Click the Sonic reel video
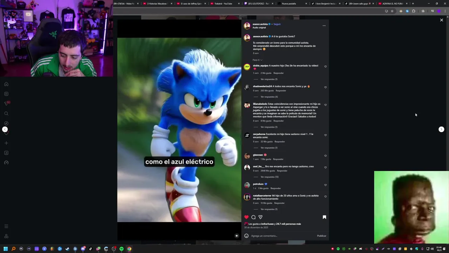Screen dimensions: 449x253 [179, 130]
